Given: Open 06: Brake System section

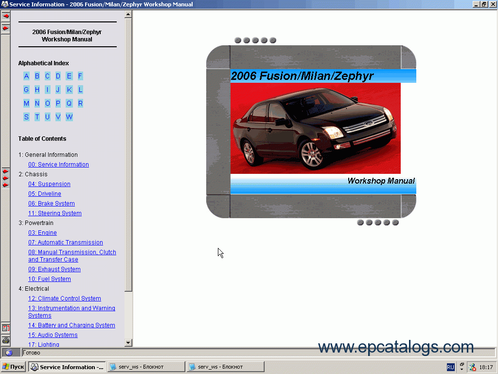Looking at the screenshot, I should pos(52,204).
